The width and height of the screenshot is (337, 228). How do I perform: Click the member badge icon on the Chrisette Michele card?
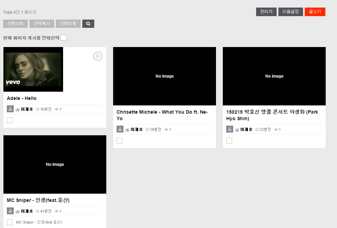127,130
